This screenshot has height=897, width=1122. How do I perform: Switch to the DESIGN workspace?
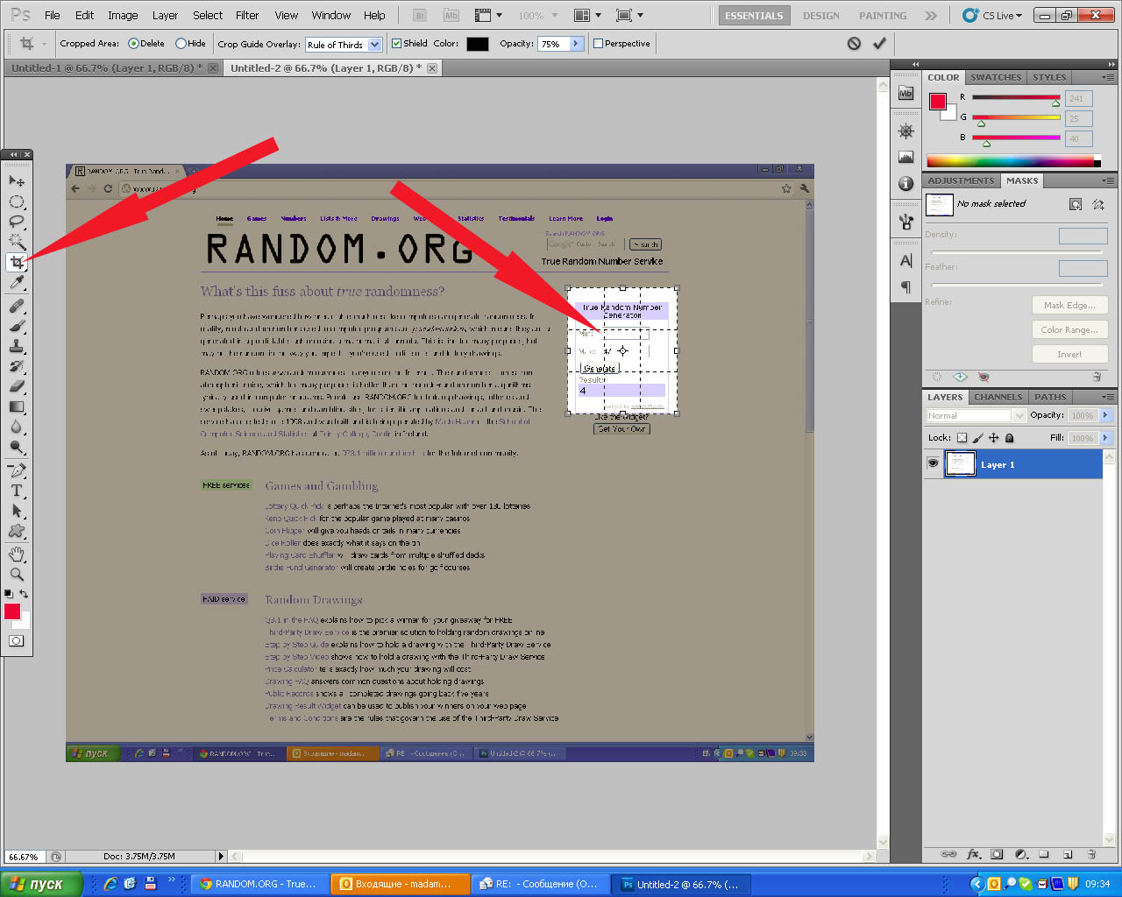(821, 16)
